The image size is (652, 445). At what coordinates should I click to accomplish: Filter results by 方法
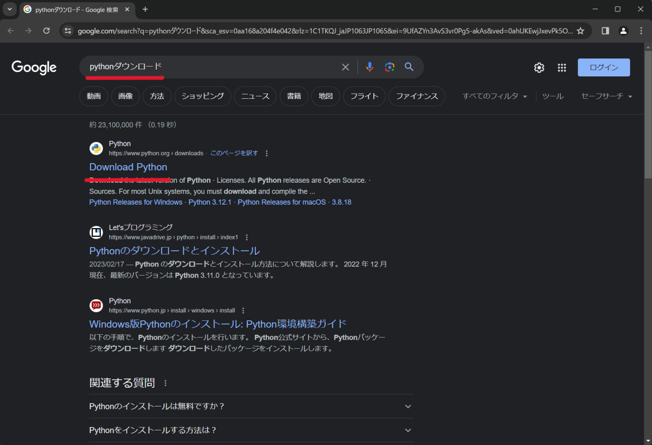(157, 96)
